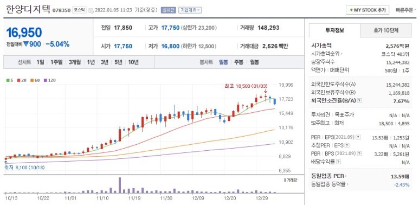This screenshot has width=419, height=205.
Task: Click the 13.59배 industry PER value
Action: [400, 176]
